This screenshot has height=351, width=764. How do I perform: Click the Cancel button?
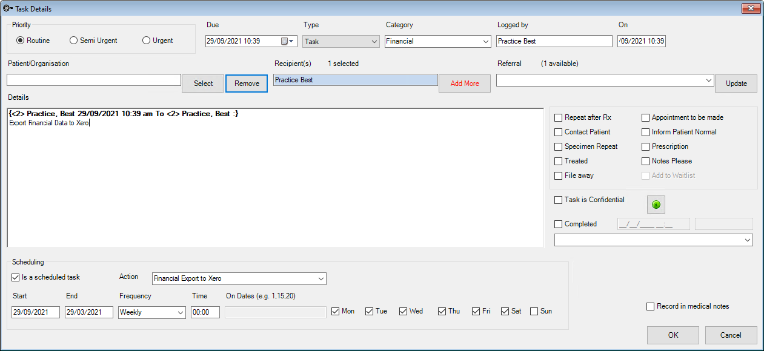[x=731, y=335]
